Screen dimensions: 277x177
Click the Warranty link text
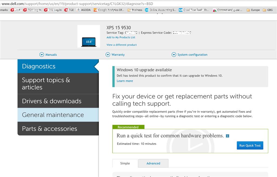(x=118, y=54)
